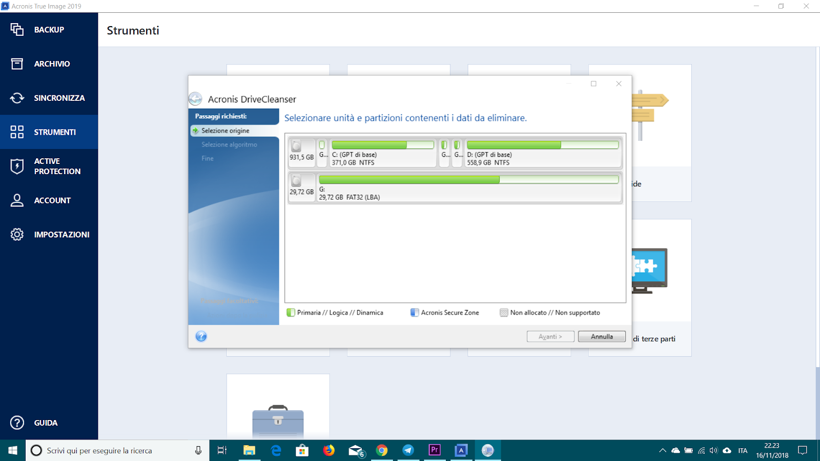Open Task View on the taskbar
Screen dimensions: 820x461
click(x=222, y=450)
